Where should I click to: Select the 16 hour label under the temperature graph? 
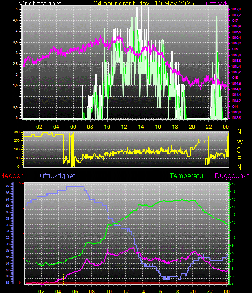pos(159,291)
